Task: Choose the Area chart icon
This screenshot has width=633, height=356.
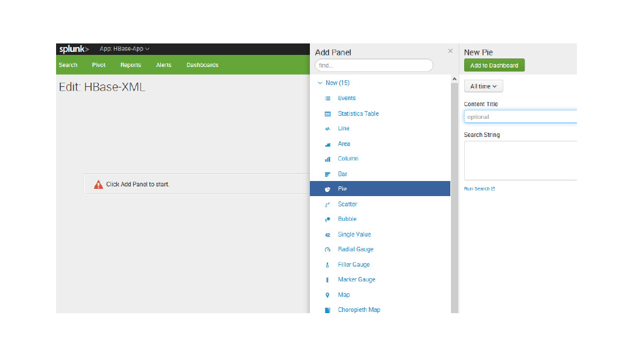Action: [327, 144]
